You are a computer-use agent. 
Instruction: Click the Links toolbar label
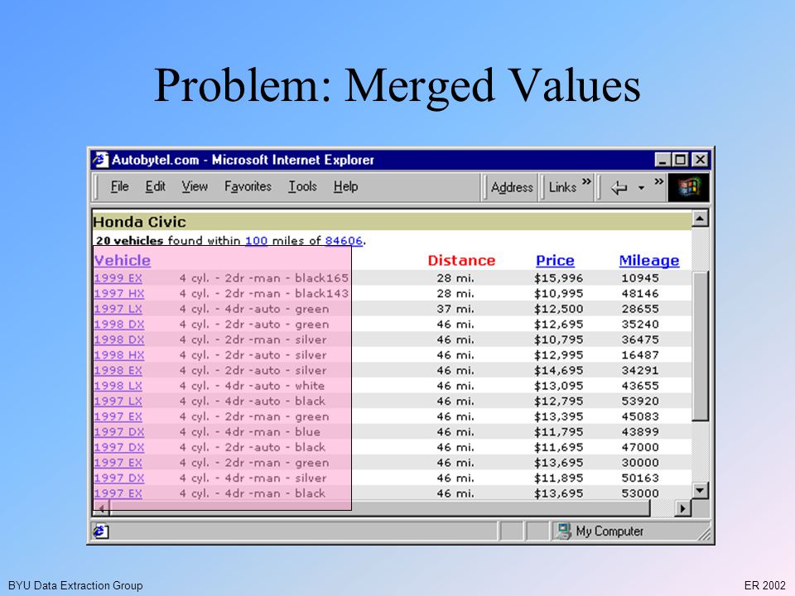coord(562,188)
